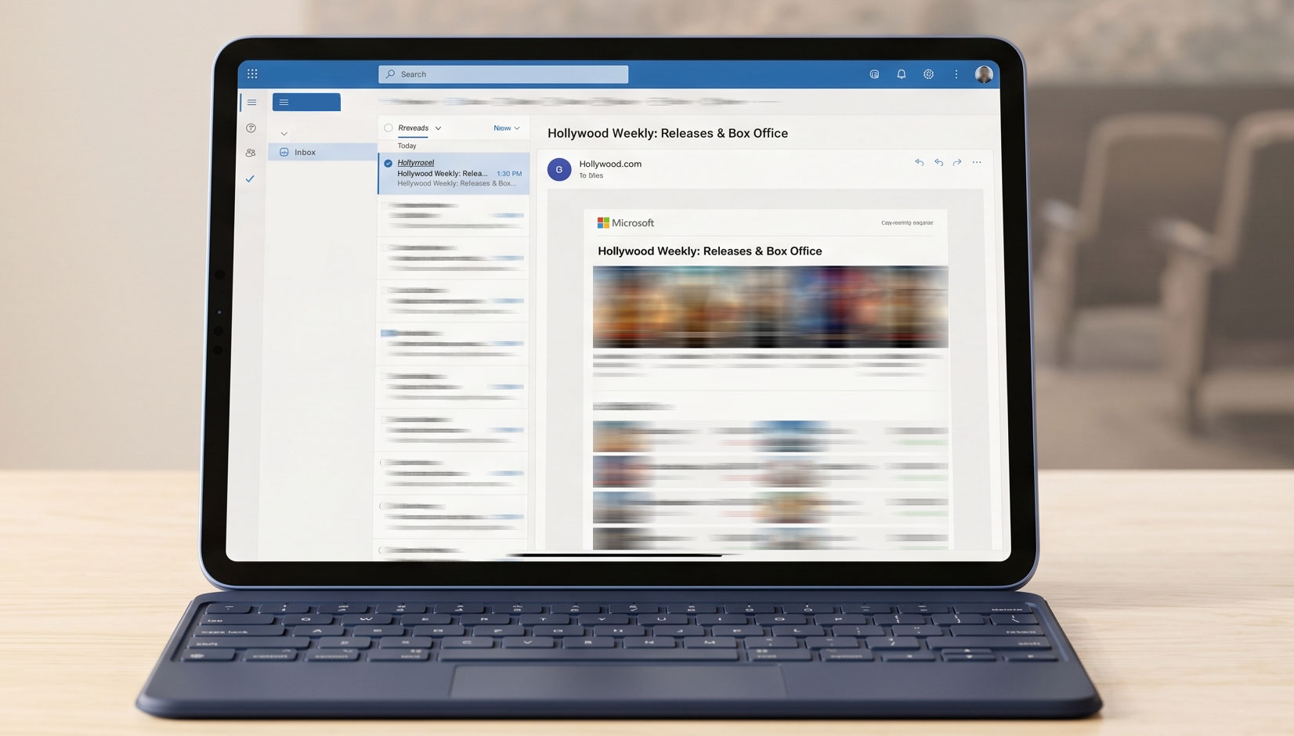This screenshot has width=1294, height=736.
Task: Open the People icon in left rail
Action: (x=251, y=153)
